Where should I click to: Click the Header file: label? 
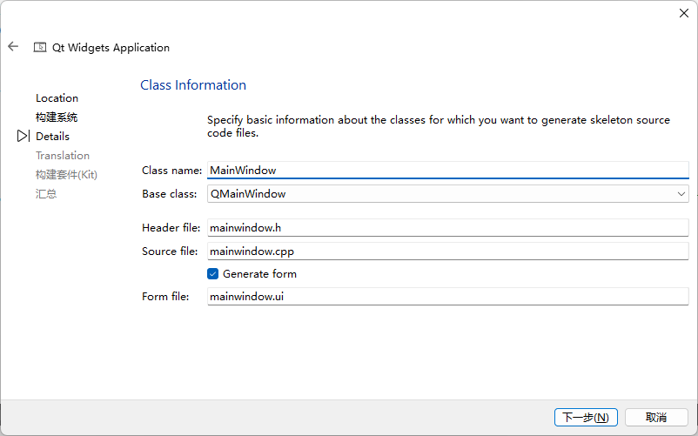pos(171,228)
